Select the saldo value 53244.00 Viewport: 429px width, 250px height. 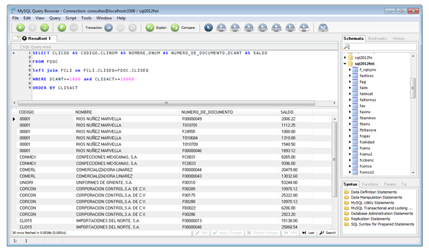click(x=289, y=183)
